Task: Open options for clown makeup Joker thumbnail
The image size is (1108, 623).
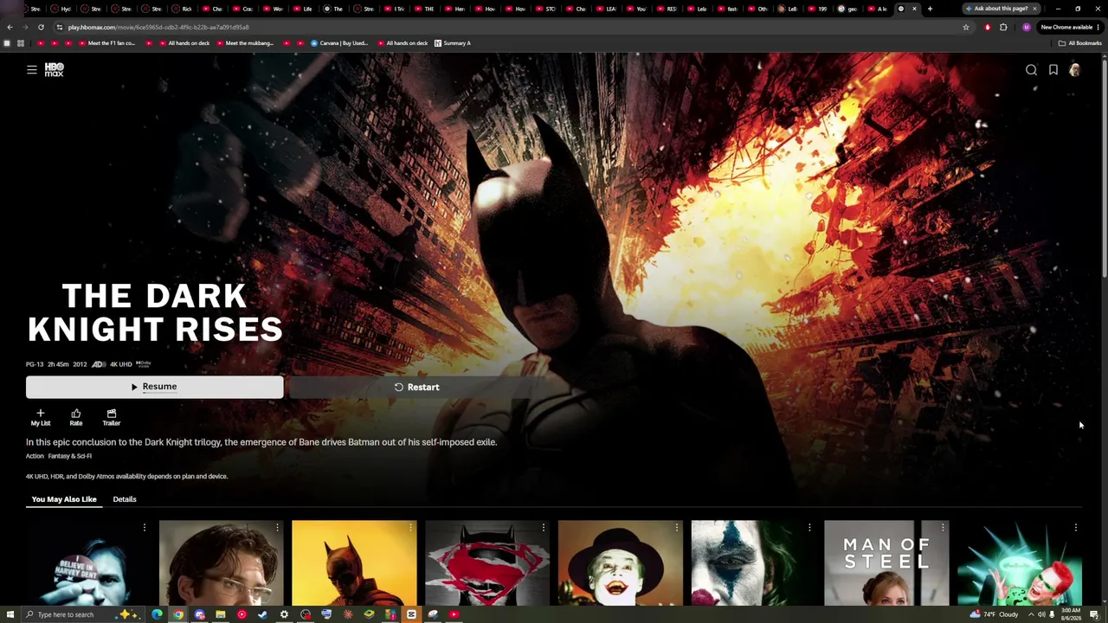Action: click(809, 527)
